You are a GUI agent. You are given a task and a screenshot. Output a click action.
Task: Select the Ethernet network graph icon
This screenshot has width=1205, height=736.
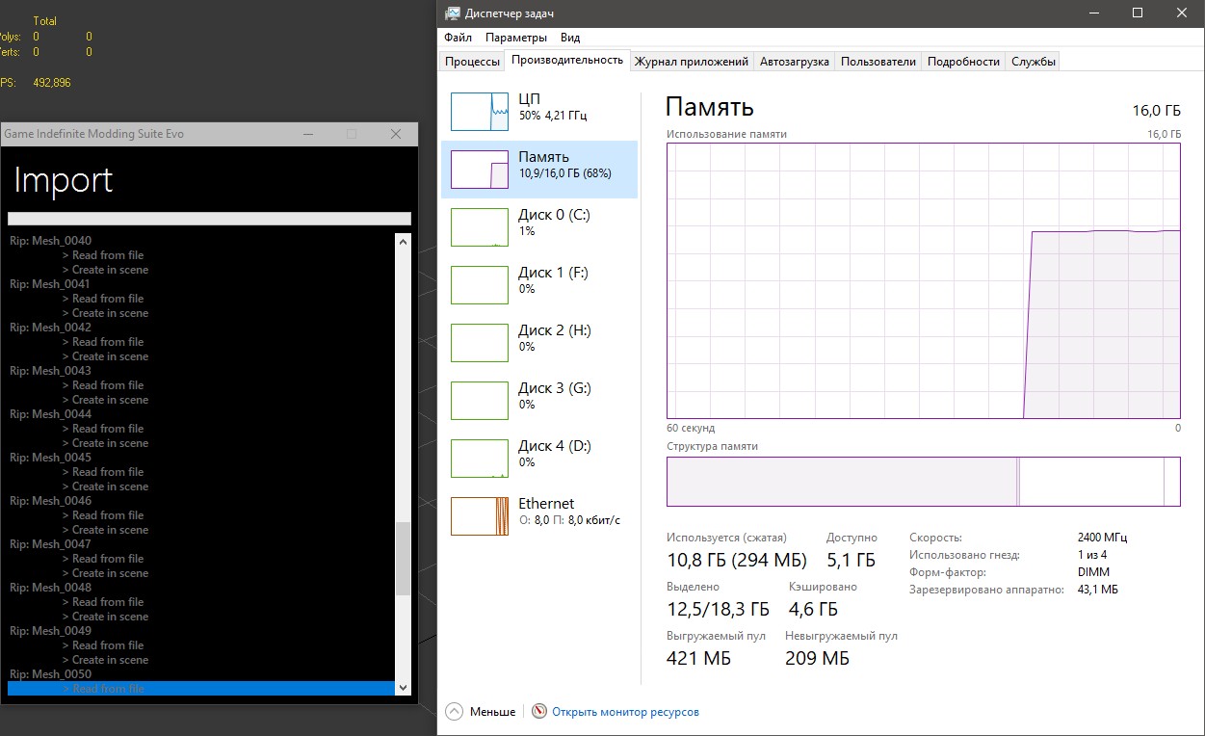[479, 516]
